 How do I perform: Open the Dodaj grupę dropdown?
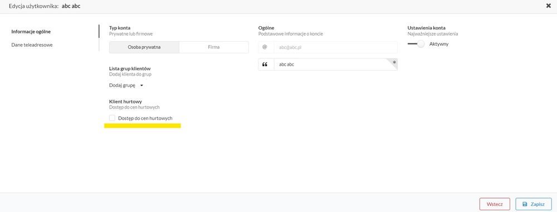pos(126,86)
